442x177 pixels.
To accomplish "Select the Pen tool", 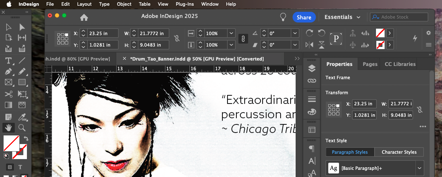I will [x=9, y=71].
